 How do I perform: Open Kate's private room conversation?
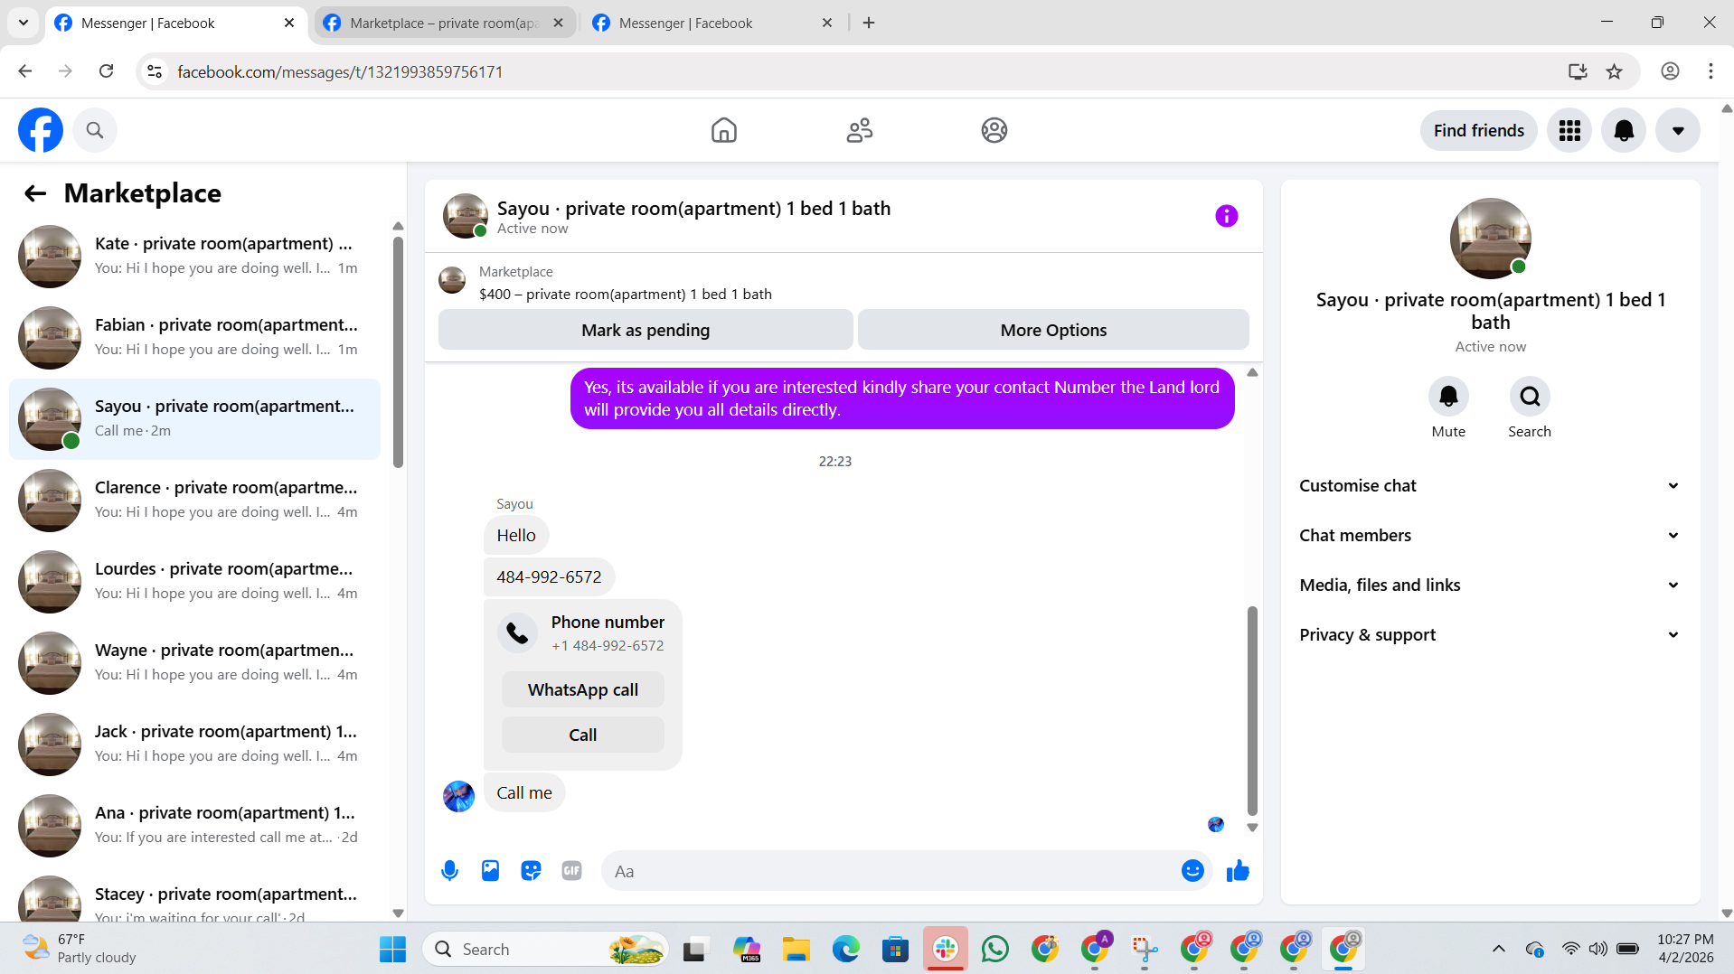point(194,257)
